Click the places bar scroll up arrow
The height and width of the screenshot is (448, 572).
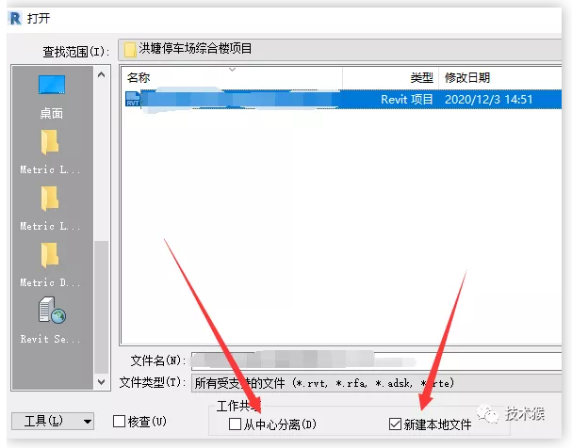pyautogui.click(x=102, y=74)
